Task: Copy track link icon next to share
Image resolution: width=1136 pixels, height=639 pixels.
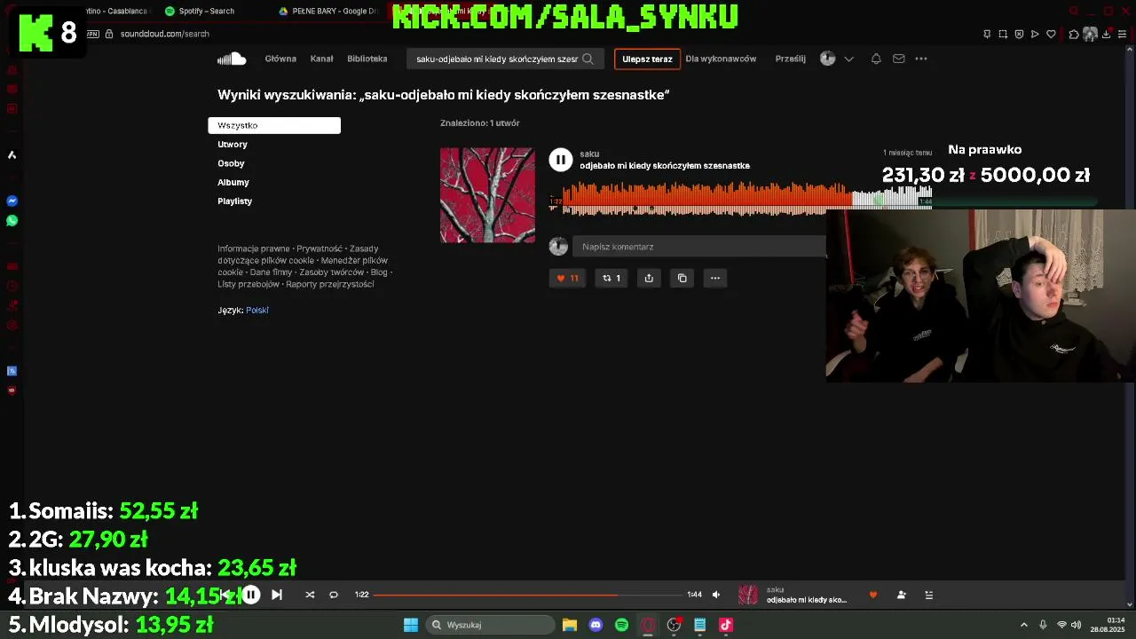Action: [682, 278]
